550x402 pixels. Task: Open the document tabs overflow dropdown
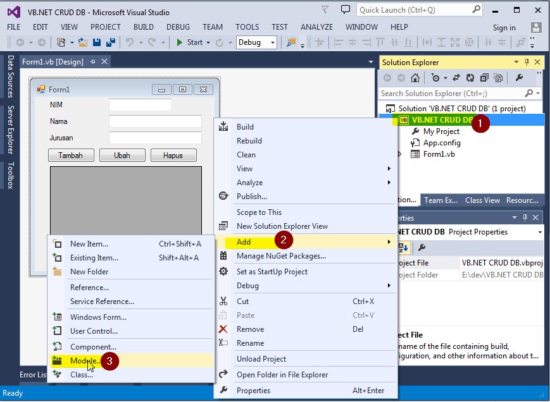pyautogui.click(x=371, y=62)
